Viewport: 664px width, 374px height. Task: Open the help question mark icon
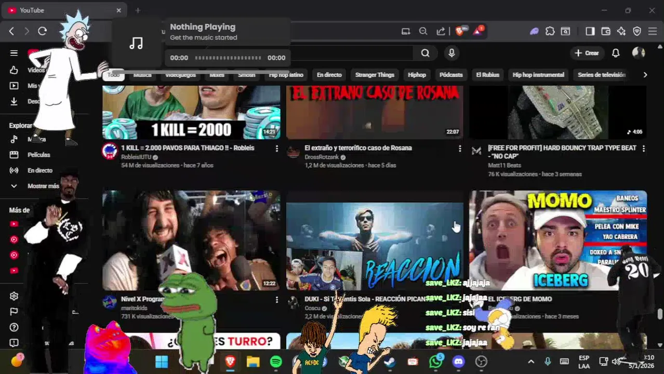[14, 327]
